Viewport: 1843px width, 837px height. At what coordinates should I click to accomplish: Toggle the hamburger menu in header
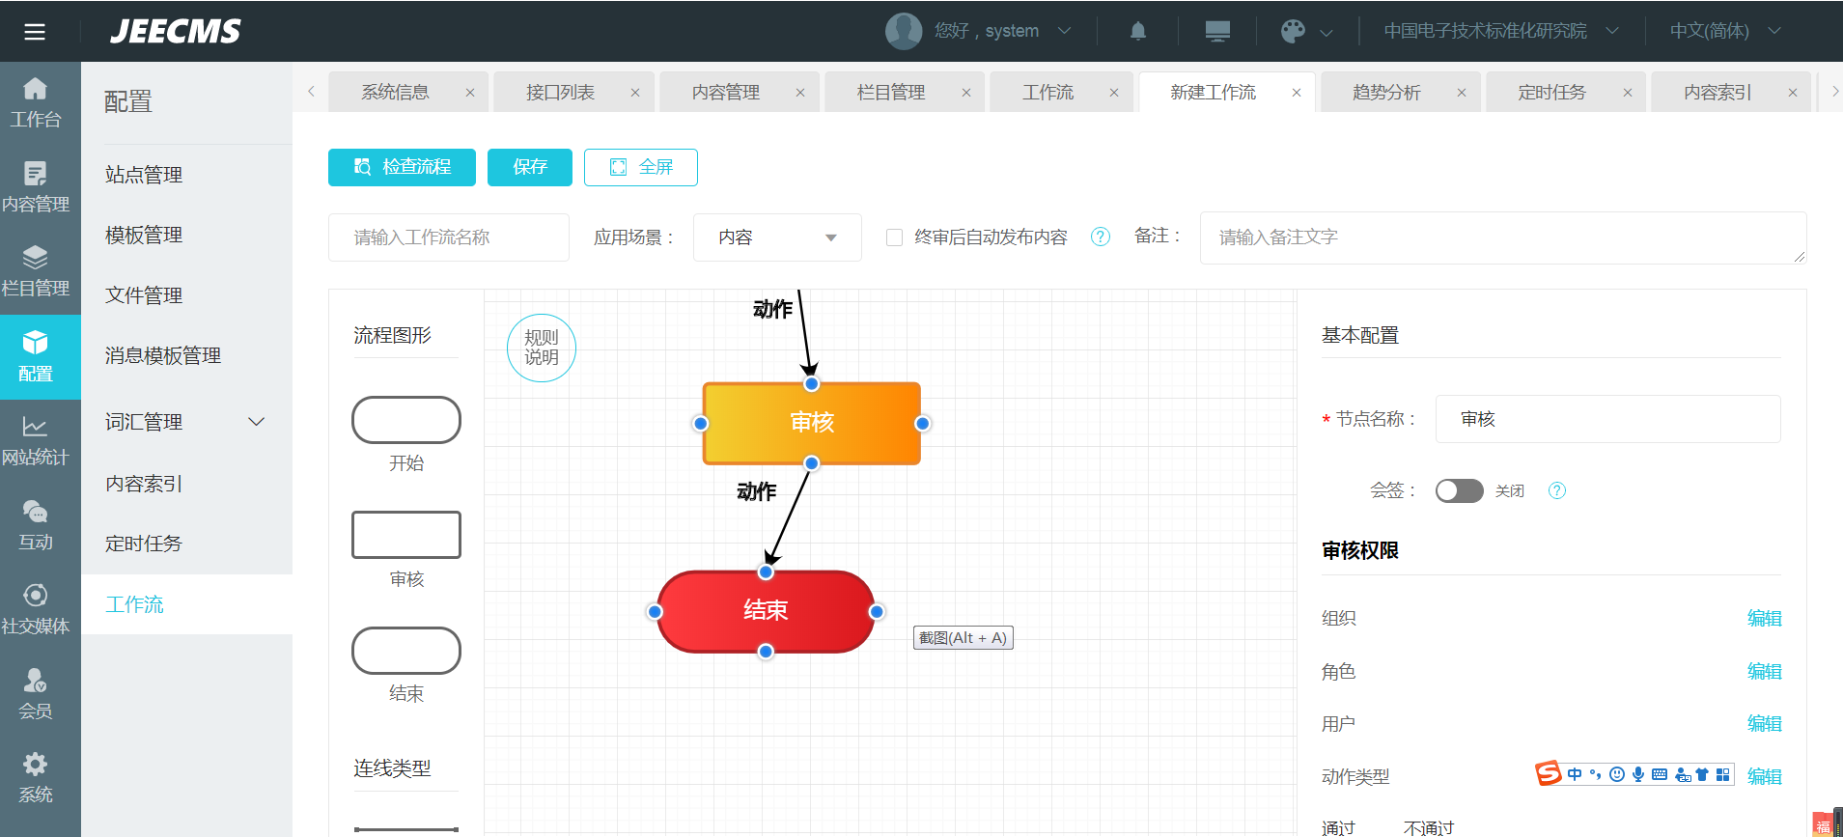[35, 32]
